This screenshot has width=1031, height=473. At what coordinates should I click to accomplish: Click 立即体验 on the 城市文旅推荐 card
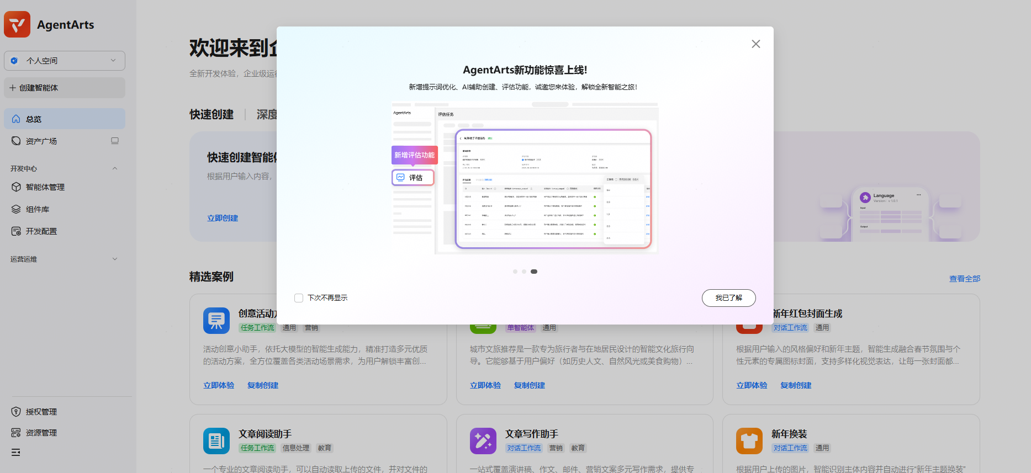point(485,385)
